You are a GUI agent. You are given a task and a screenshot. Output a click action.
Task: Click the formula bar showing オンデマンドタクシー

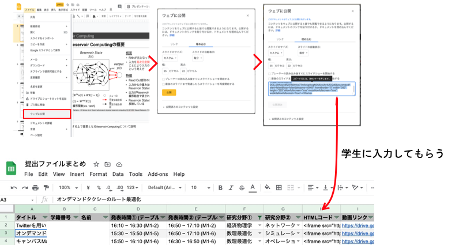coord(215,199)
